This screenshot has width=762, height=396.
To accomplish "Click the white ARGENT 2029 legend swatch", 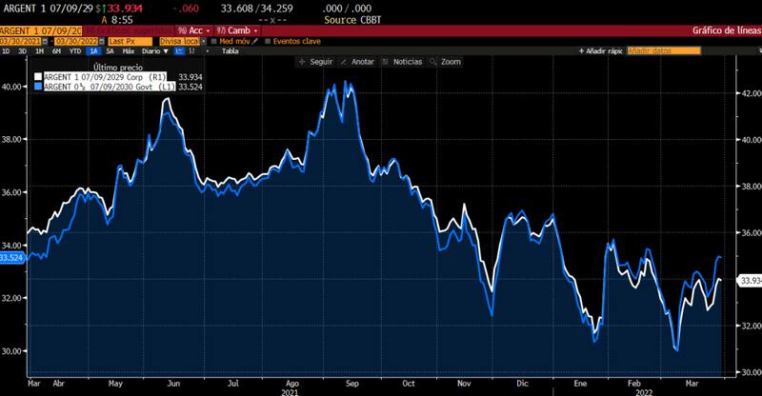I will 38,76.
